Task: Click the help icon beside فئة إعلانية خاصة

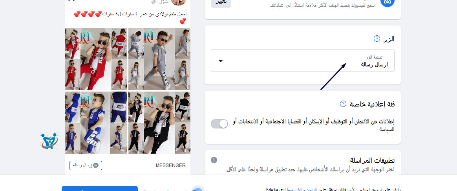Action: pos(343,104)
